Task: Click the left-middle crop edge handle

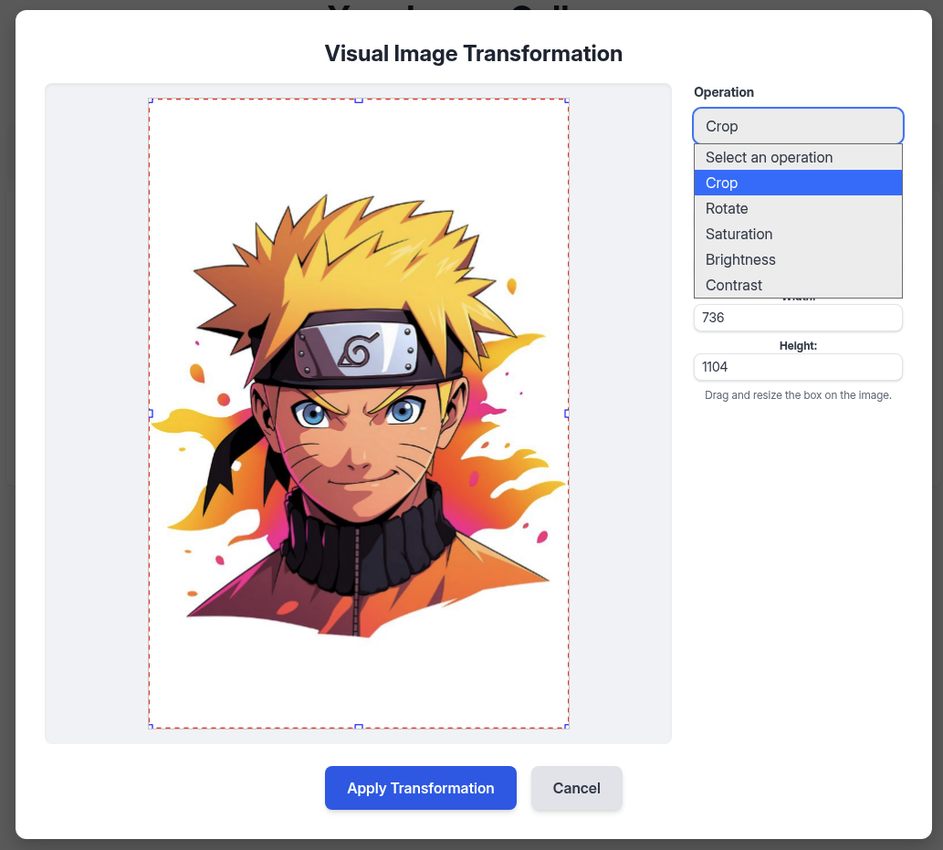Action: pos(150,414)
